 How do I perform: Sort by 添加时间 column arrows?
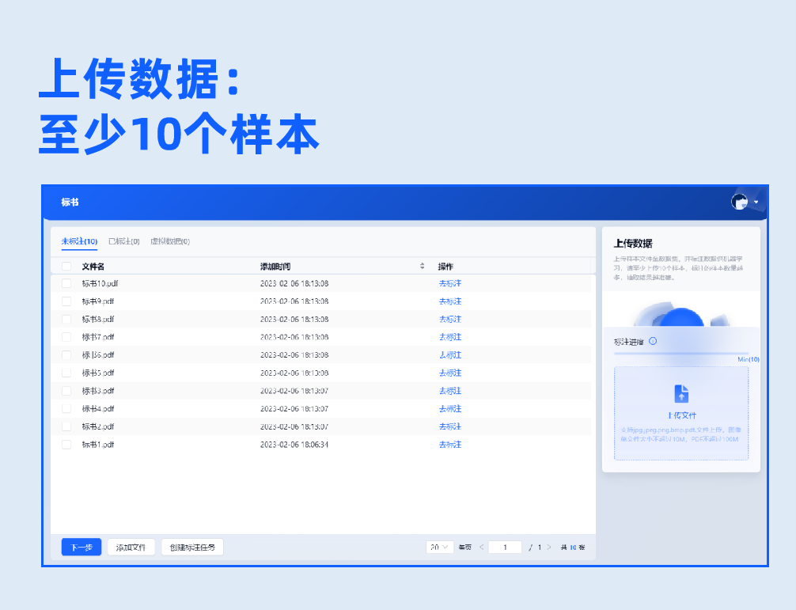coord(422,266)
